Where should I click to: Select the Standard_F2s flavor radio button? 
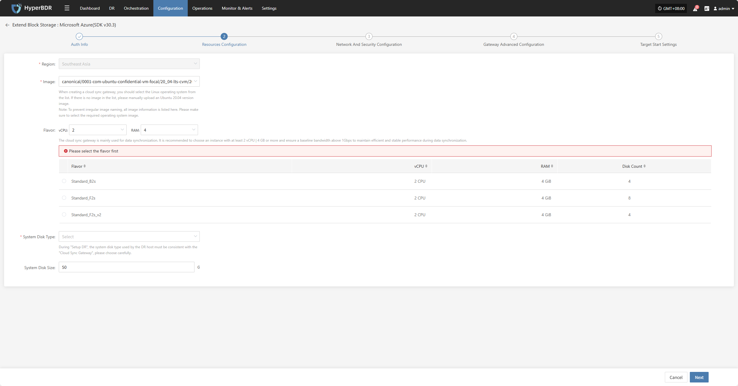pos(64,198)
